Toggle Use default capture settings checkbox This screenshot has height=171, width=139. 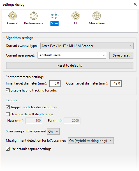tap(8, 149)
